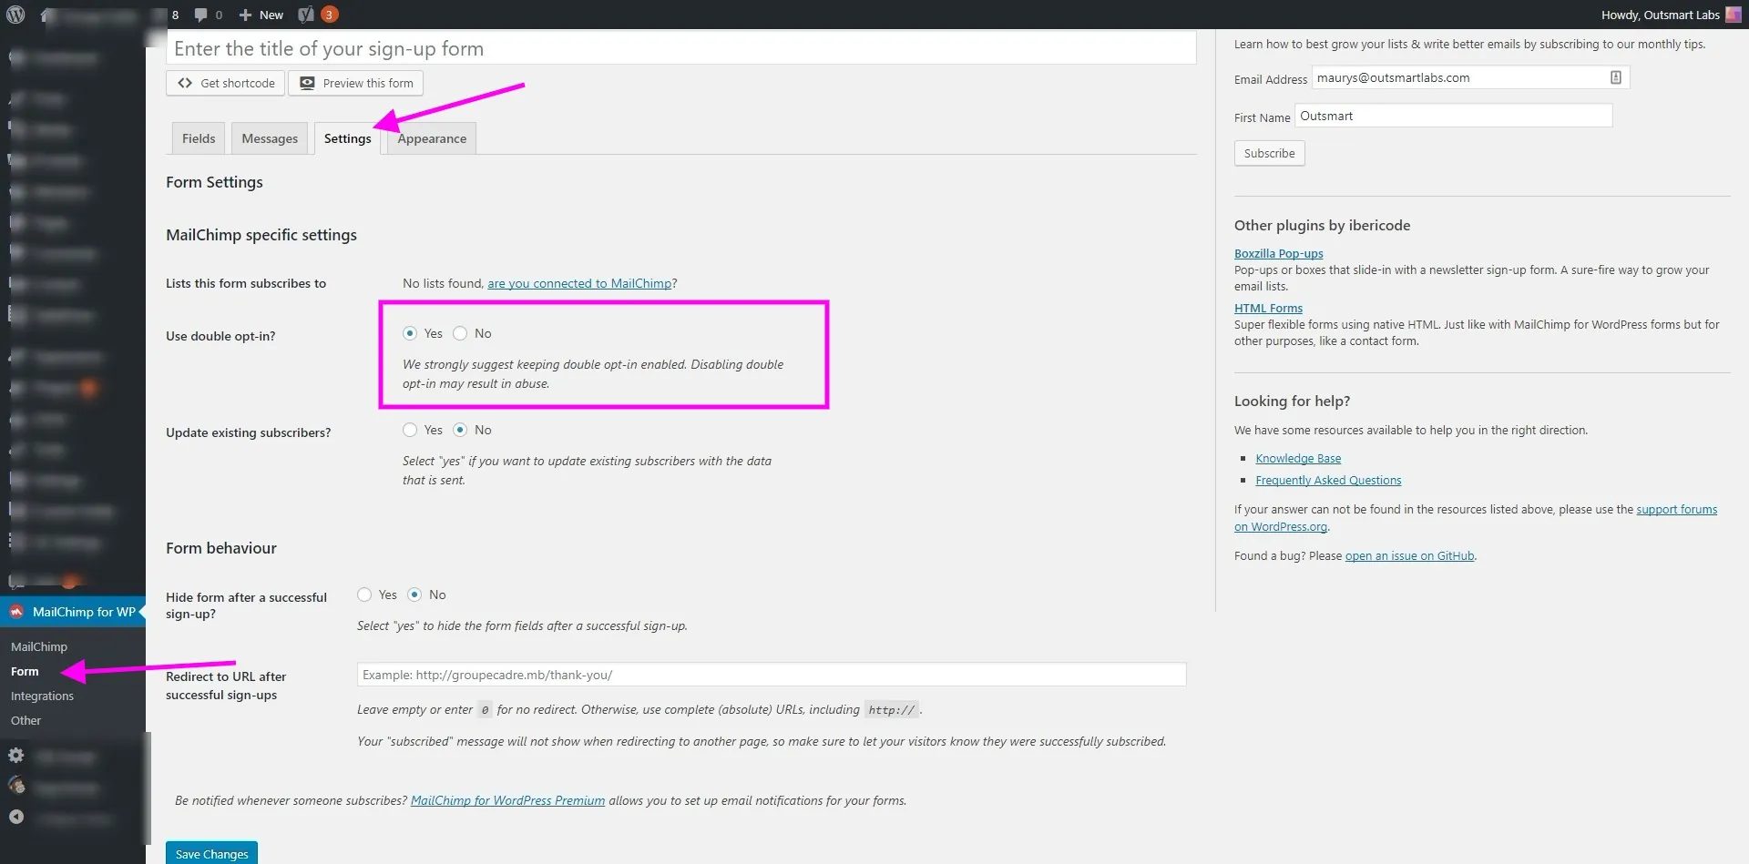Click the 'Form Settings' heading
The height and width of the screenshot is (864, 1749).
click(x=214, y=182)
